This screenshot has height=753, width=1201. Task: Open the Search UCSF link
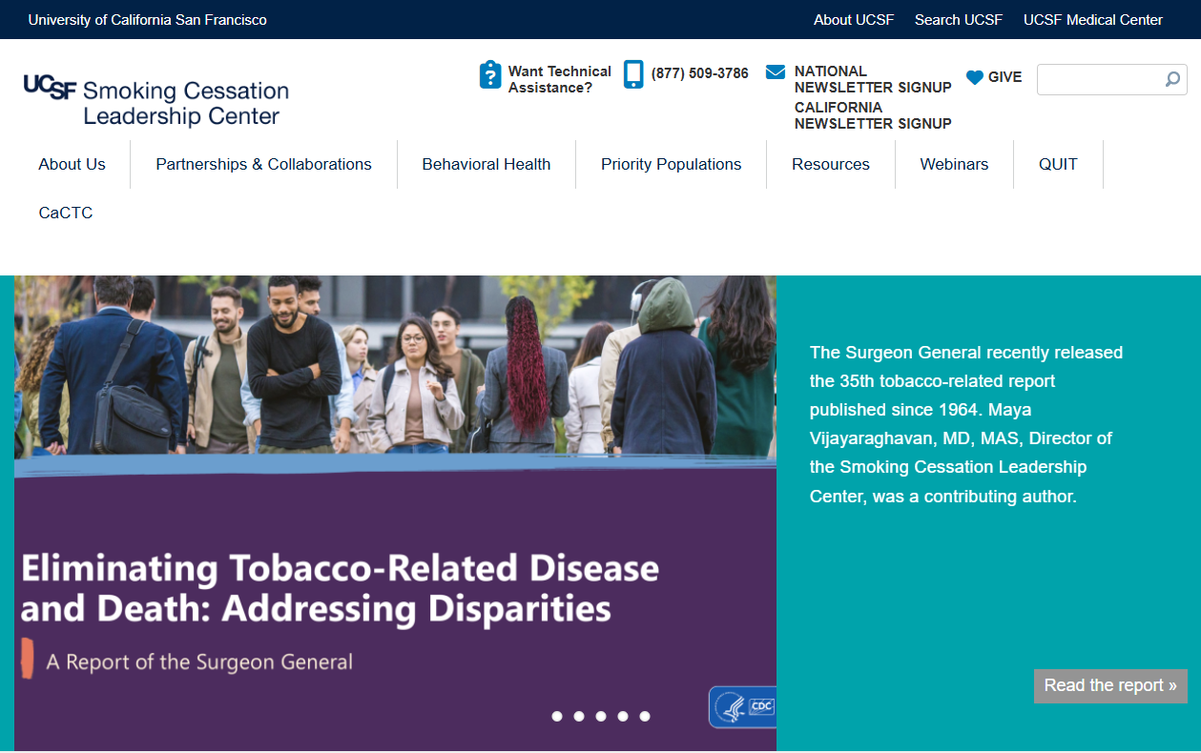pyautogui.click(x=959, y=19)
